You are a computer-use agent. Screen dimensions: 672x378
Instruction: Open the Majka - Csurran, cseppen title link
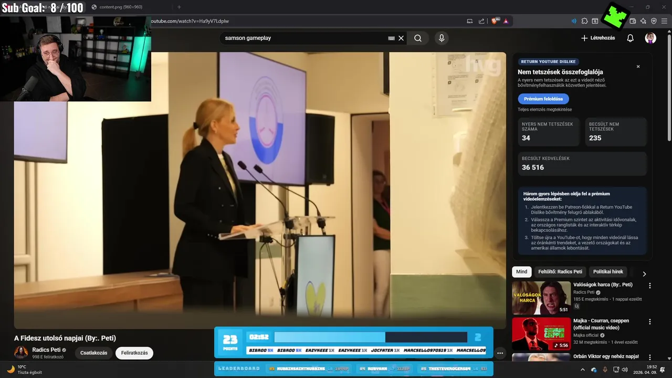coord(601,324)
